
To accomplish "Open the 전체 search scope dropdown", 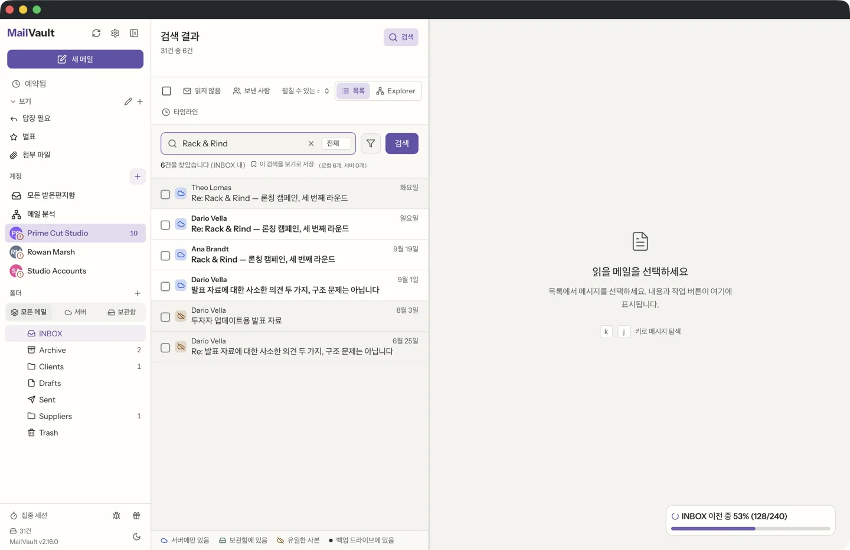I will click(x=336, y=143).
